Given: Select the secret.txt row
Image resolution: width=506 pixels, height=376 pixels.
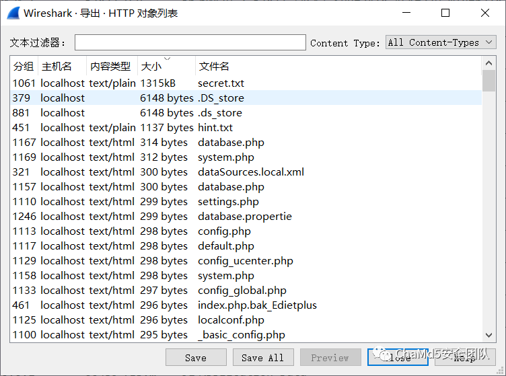Looking at the screenshot, I should pos(246,83).
